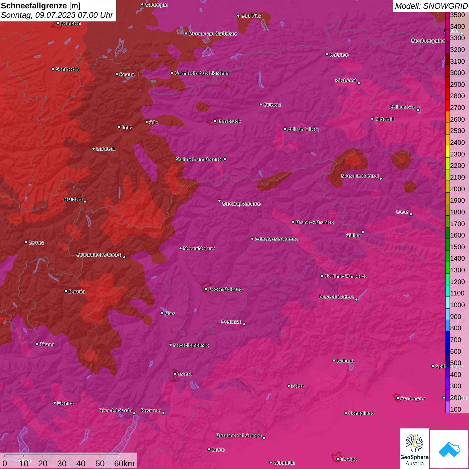Click the 3500 legend color swatch
Viewport: 469px width, 469px height.
pos(447,15)
